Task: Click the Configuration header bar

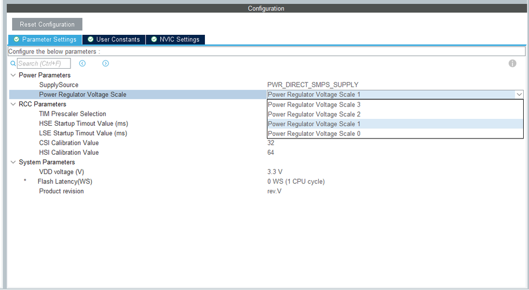Action: [x=266, y=8]
